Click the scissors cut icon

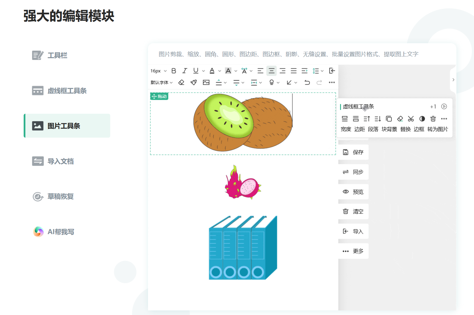pyautogui.click(x=411, y=119)
